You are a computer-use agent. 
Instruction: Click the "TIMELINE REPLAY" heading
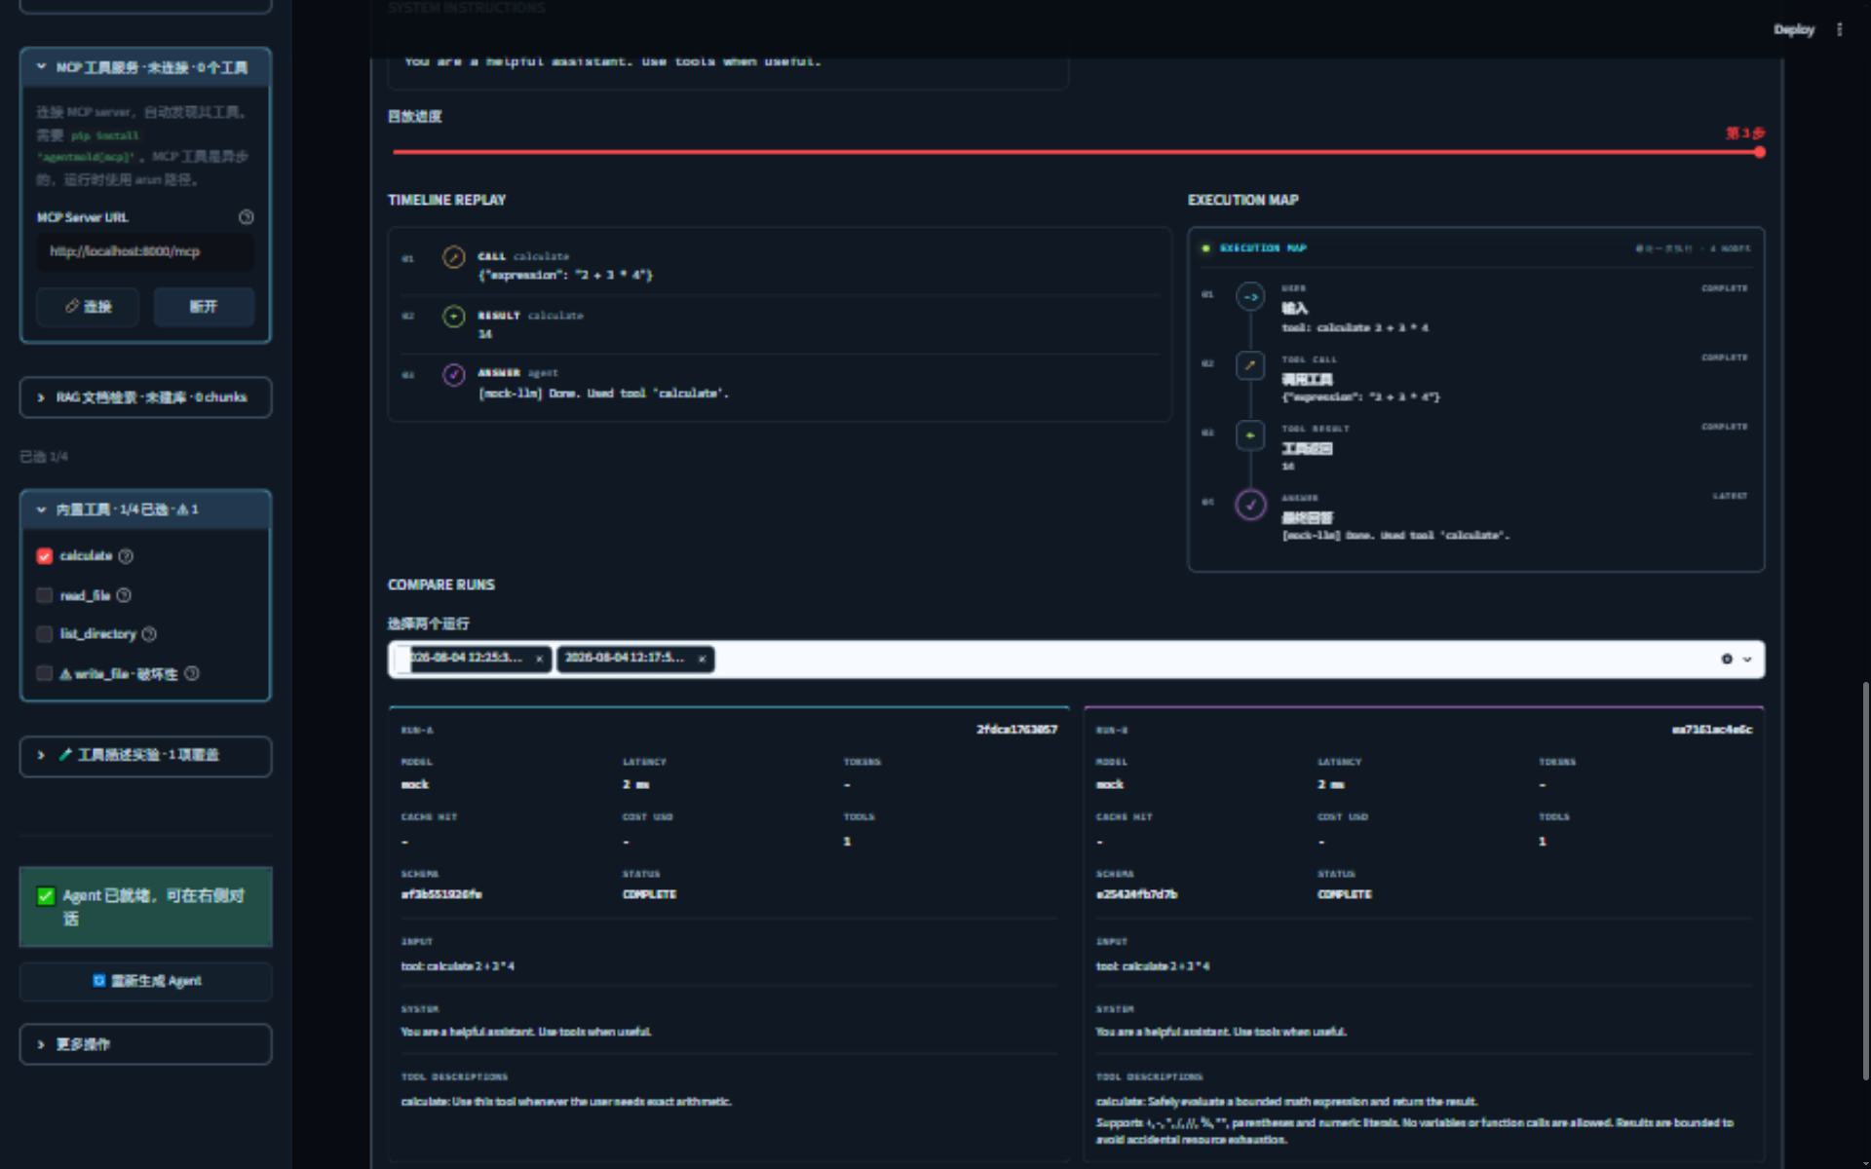446,200
